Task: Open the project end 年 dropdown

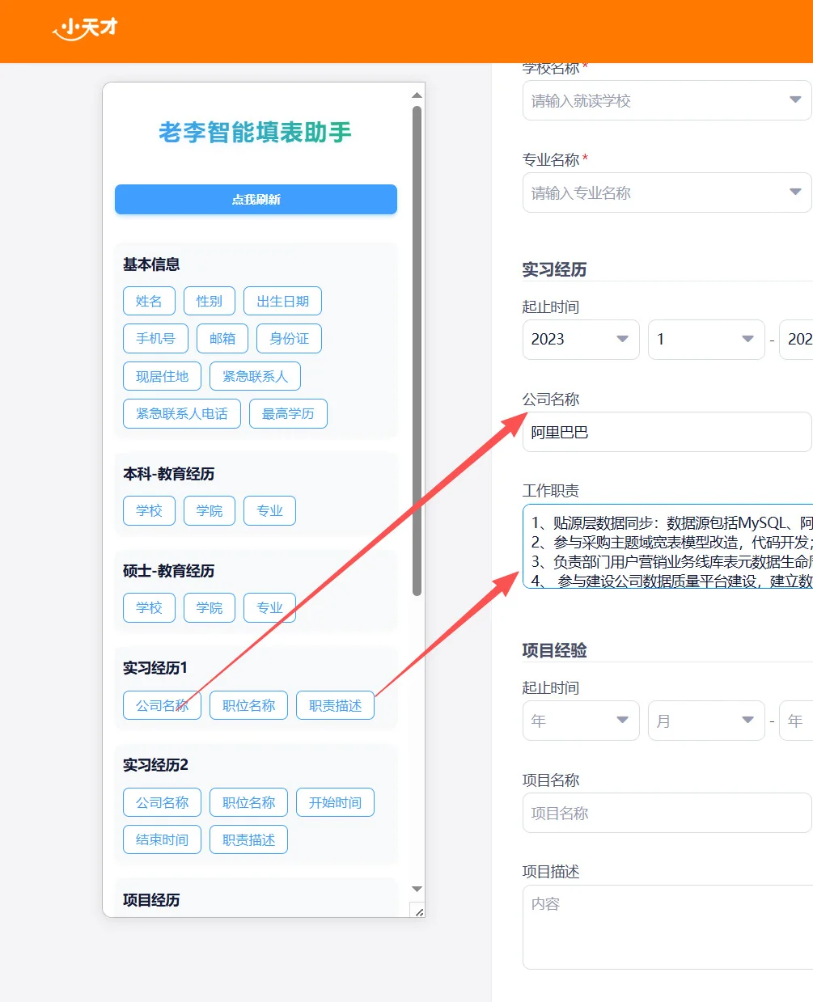Action: coord(796,721)
